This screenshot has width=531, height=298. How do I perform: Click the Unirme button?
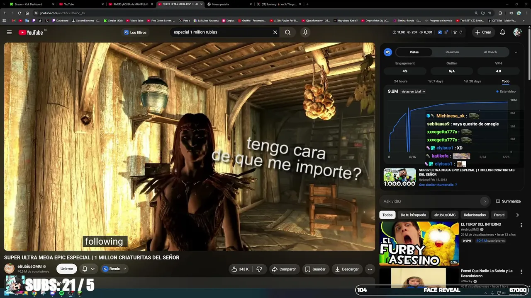(67, 269)
